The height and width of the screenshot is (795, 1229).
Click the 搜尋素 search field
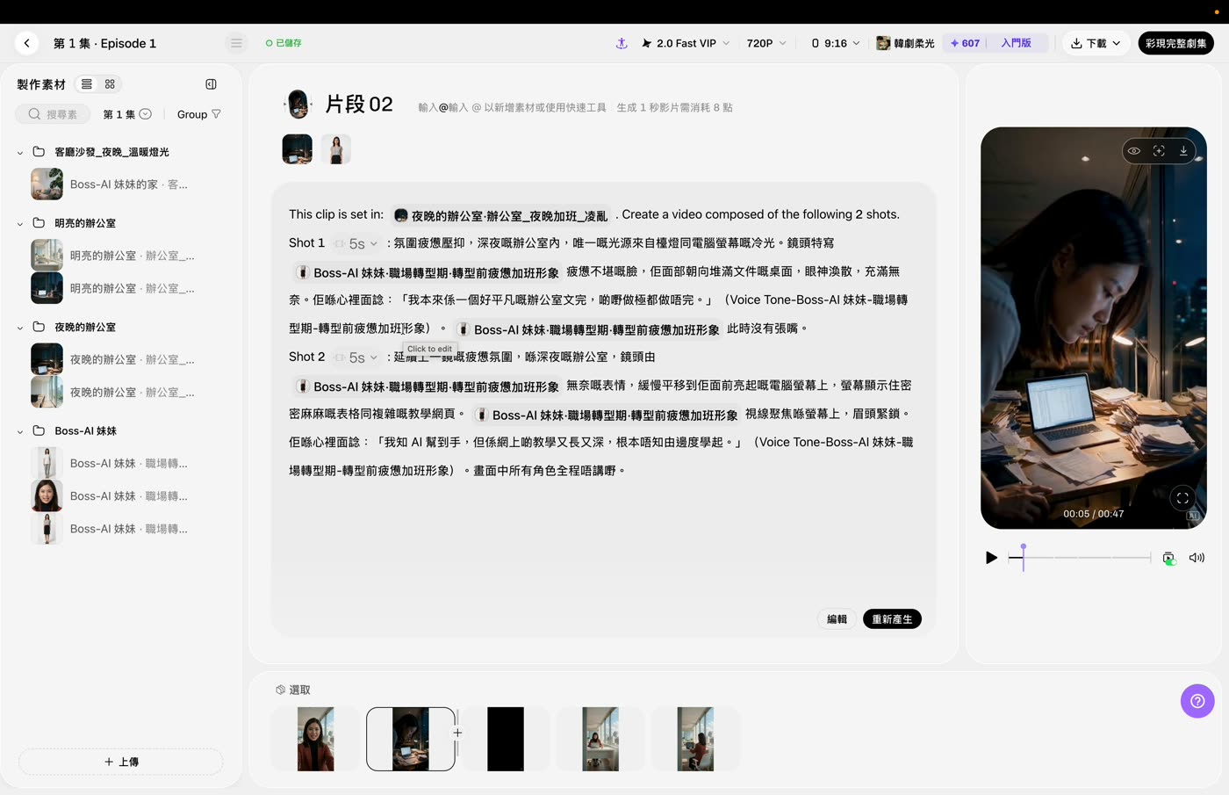tap(52, 114)
